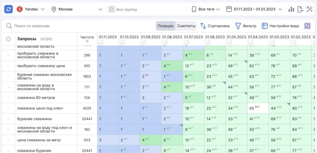The image size is (317, 153).
Task: Switch to Сниппеты view
Action: click(x=186, y=26)
